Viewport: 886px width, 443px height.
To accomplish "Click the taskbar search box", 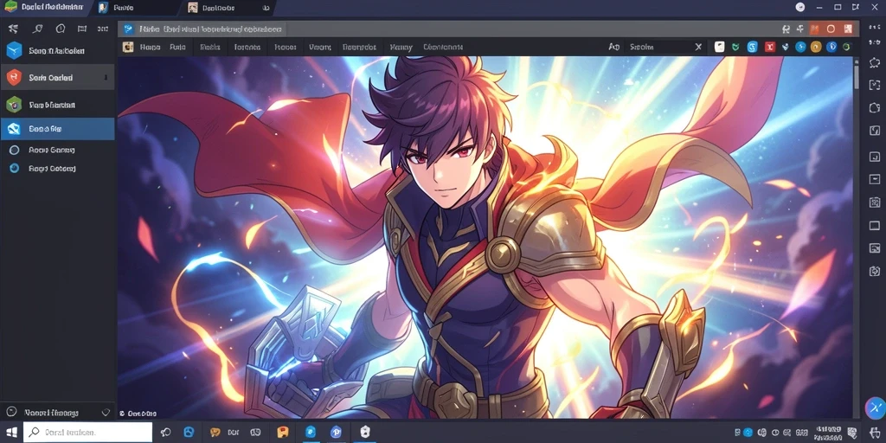I will (x=88, y=433).
